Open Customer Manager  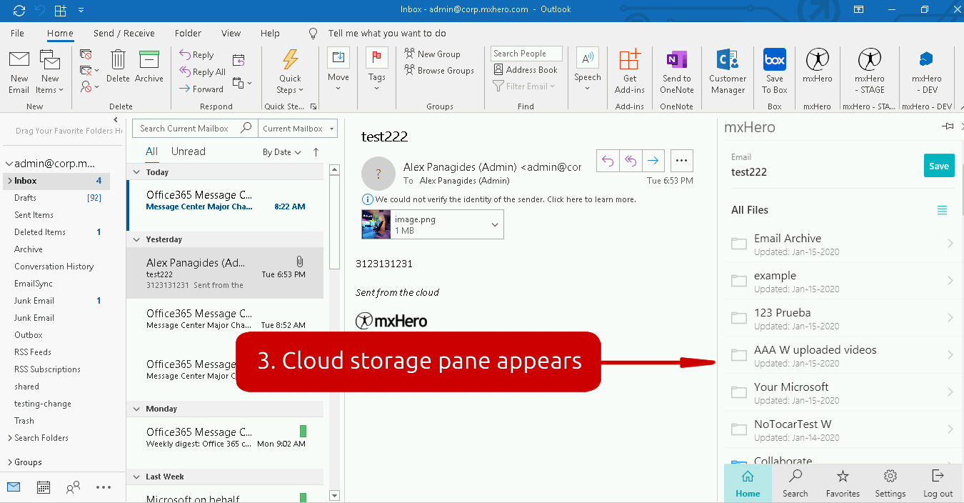pyautogui.click(x=728, y=72)
